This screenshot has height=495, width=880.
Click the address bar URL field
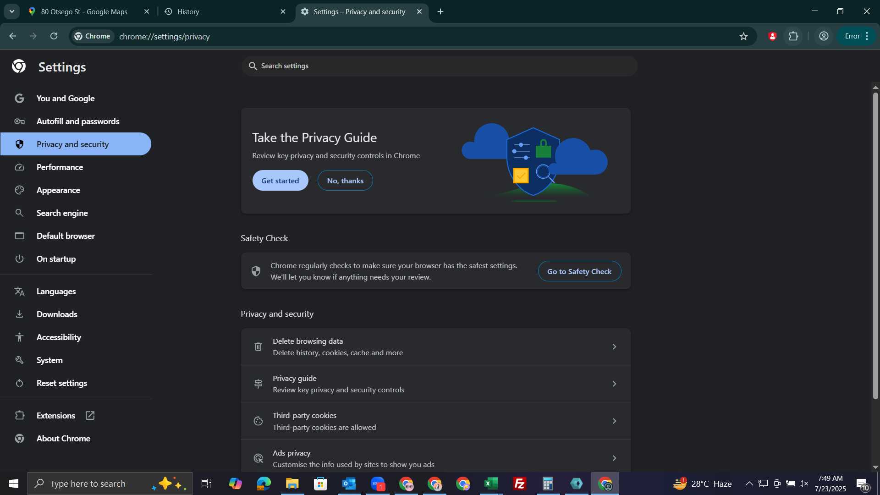point(412,36)
